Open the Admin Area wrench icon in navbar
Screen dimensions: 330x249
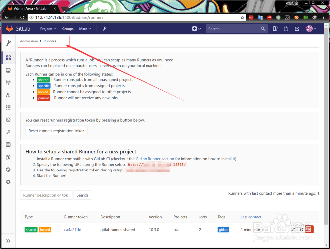pyautogui.click(x=105, y=29)
